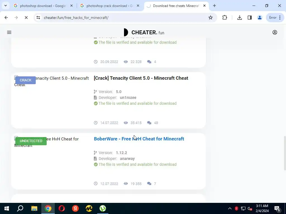Click BoberWare verified file status text
Image resolution: width=286 pixels, height=214 pixels.
137,164
